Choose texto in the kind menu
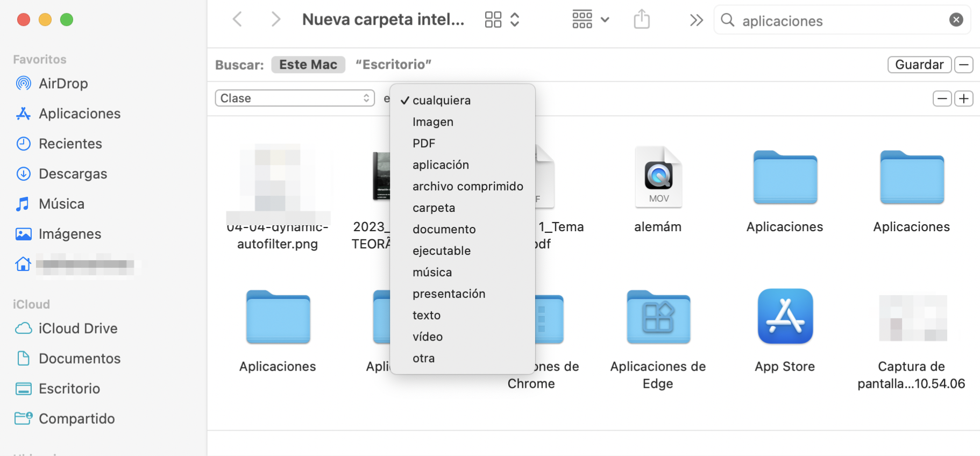Screen dimensions: 980x456 pyautogui.click(x=463, y=316)
